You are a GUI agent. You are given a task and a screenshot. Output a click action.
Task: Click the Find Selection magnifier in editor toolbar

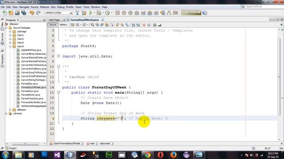(x=92, y=25)
